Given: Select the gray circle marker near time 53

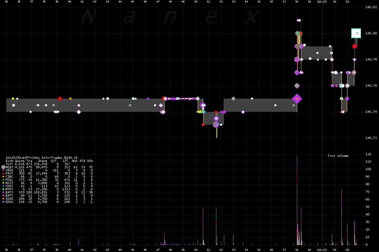Looking at the screenshot, I should 233,99.
